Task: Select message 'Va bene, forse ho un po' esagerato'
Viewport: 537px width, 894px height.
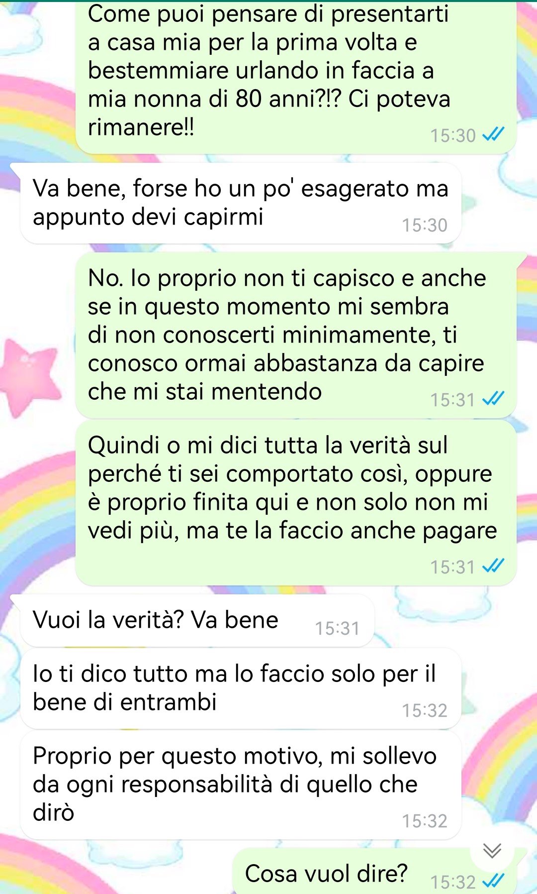Action: [x=241, y=203]
